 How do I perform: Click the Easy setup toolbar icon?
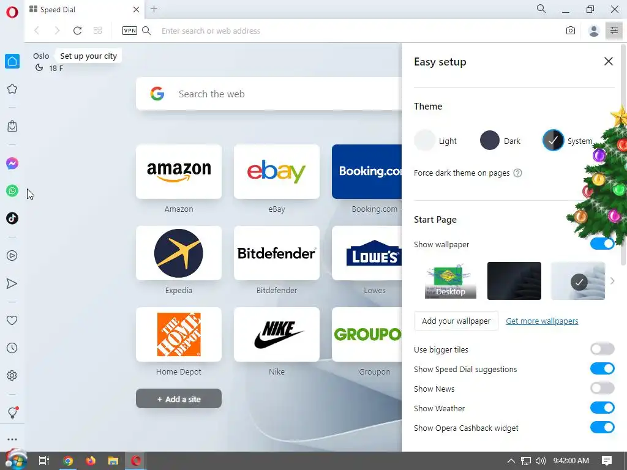[x=614, y=31]
